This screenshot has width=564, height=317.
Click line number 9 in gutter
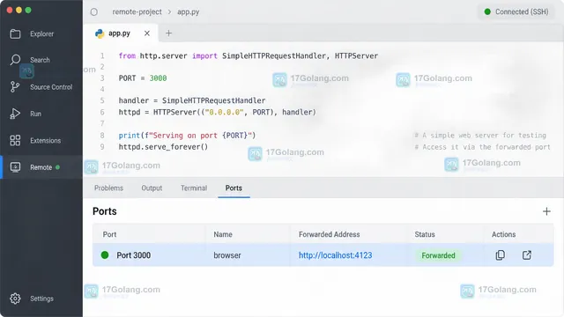tap(102, 147)
